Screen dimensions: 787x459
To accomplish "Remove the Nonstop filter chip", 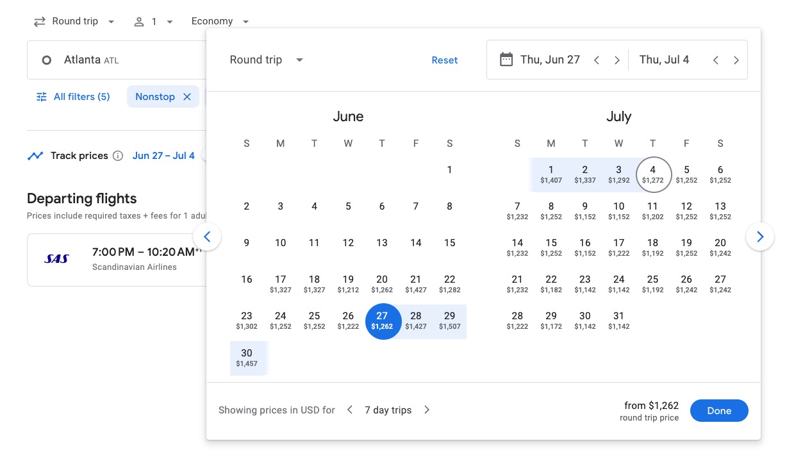I will pyautogui.click(x=187, y=97).
